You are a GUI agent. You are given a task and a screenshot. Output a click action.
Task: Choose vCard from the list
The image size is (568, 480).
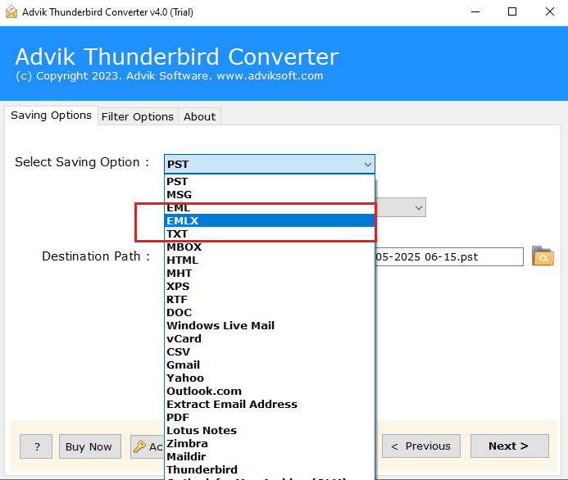tap(270, 339)
